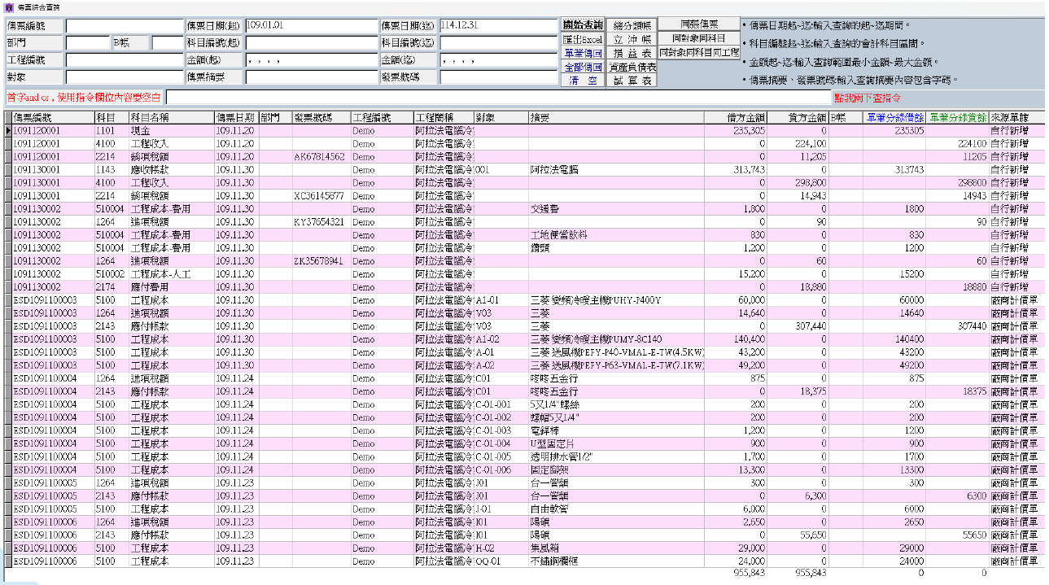Select the object code OQ-01 cell
The width and height of the screenshot is (1049, 585).
point(500,561)
